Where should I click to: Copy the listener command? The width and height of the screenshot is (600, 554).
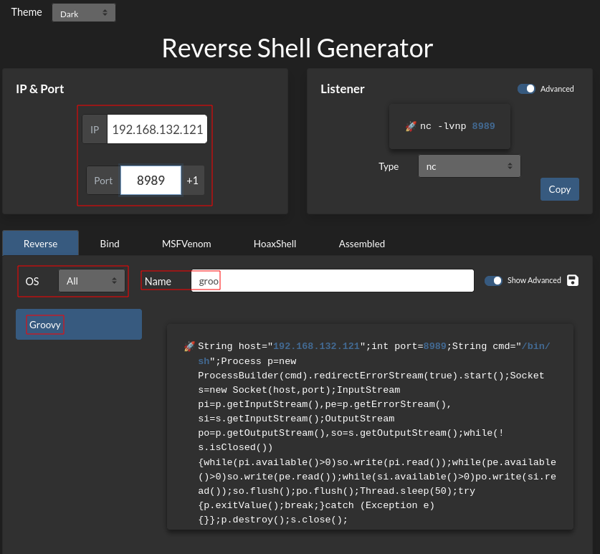[x=559, y=189]
